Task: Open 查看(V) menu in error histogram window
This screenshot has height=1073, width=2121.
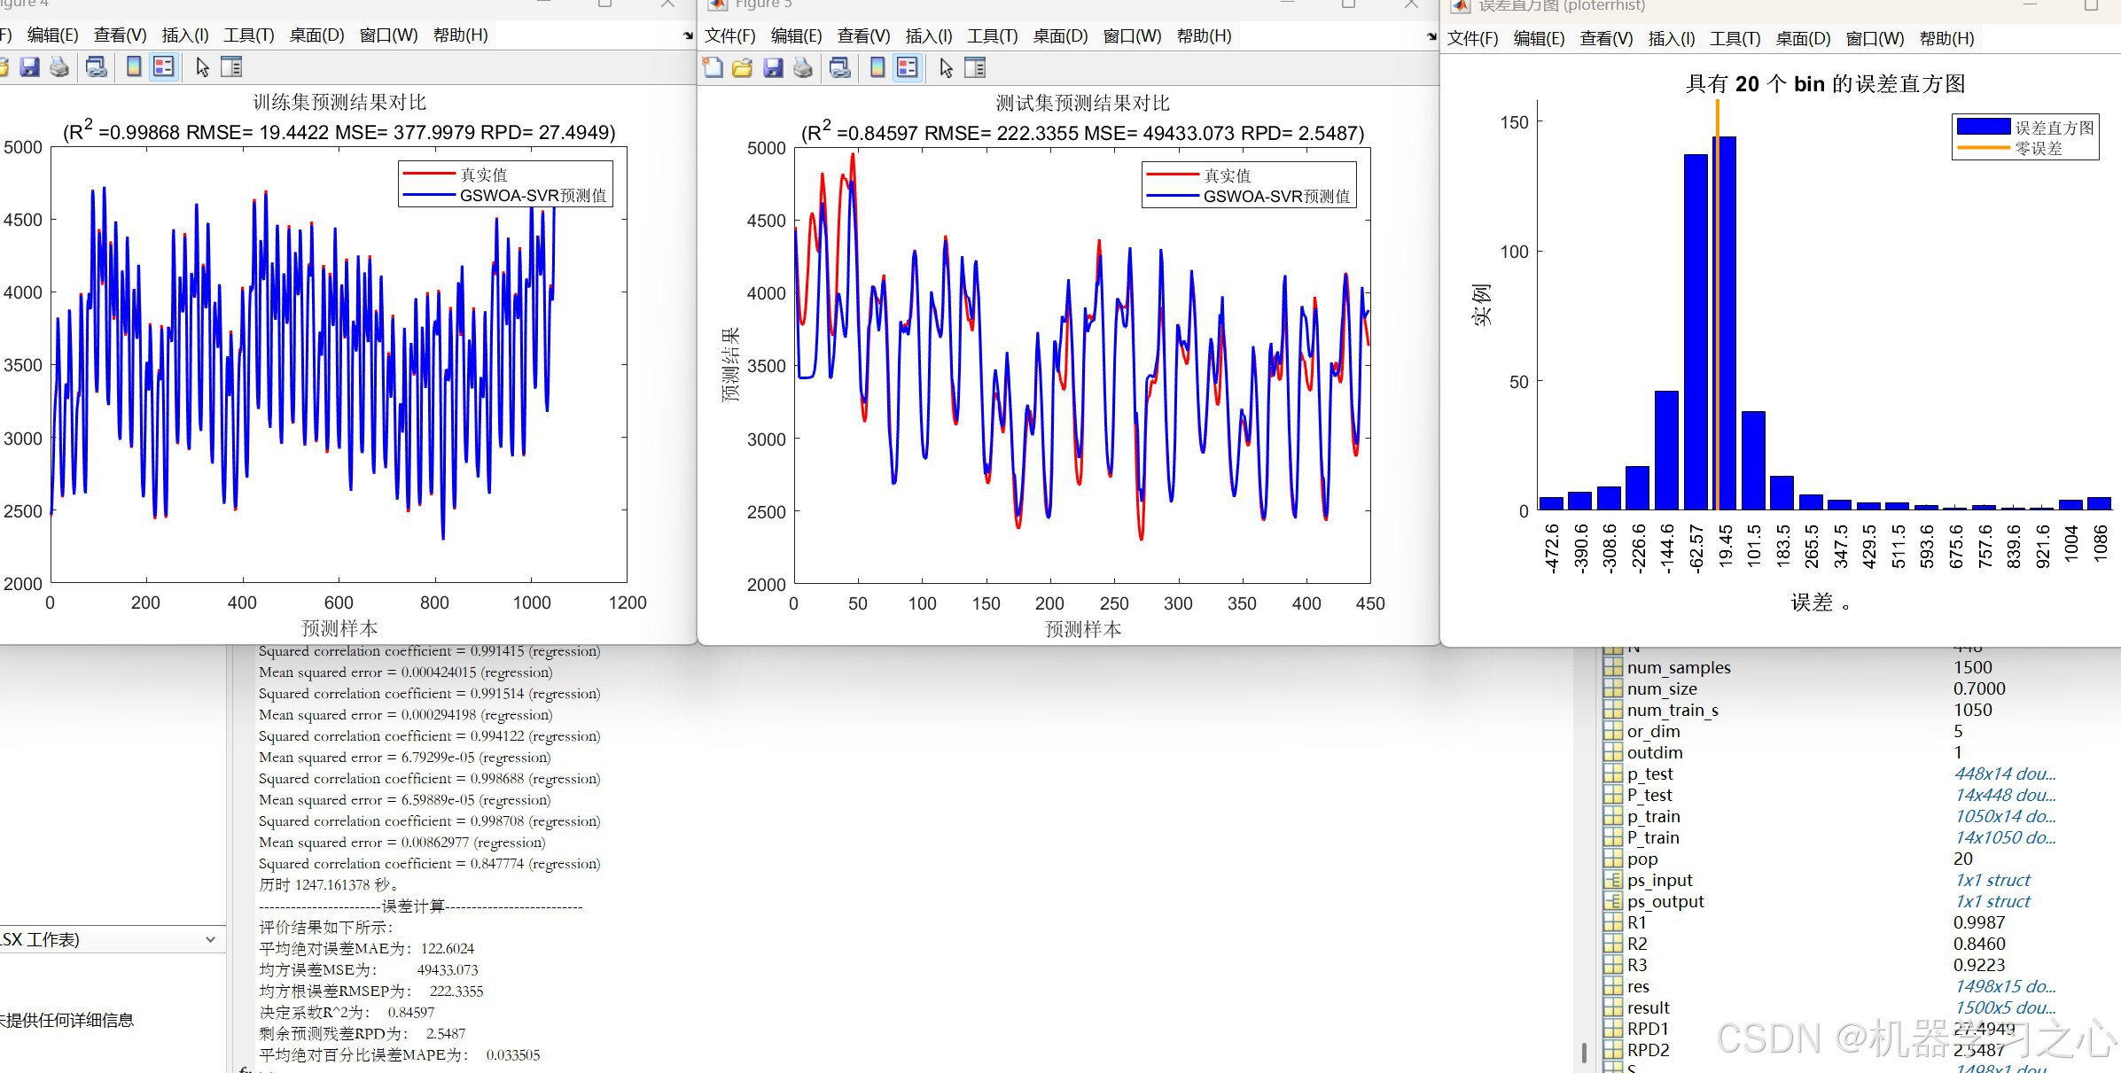Action: coord(1606,39)
